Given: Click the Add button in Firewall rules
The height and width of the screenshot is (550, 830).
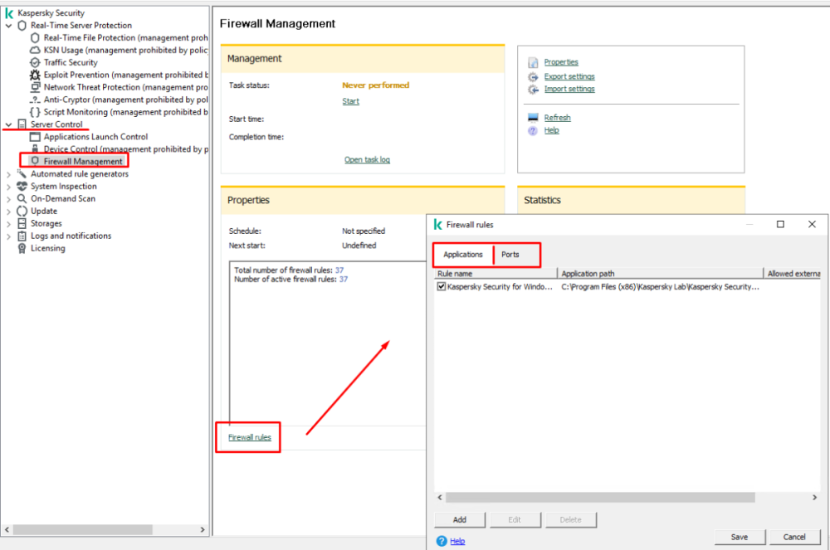Looking at the screenshot, I should pos(460,519).
